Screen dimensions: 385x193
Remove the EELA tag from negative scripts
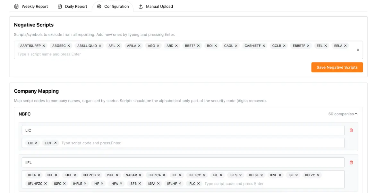[346, 46]
